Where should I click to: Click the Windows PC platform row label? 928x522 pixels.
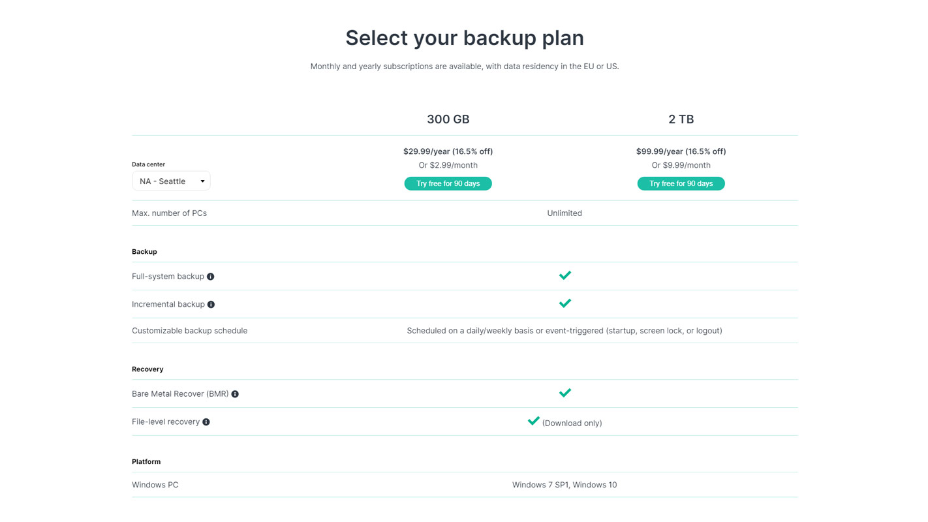[x=155, y=485]
